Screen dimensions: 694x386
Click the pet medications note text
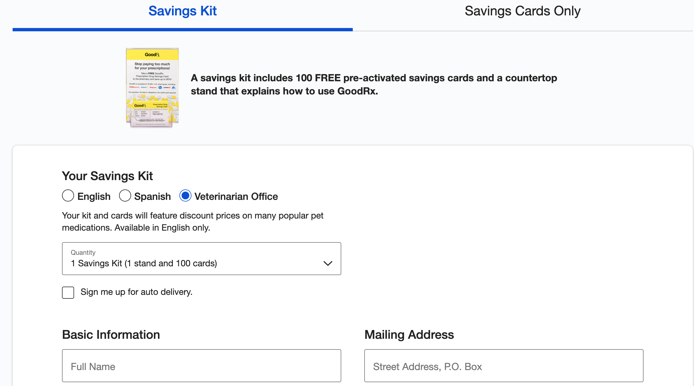point(193,222)
